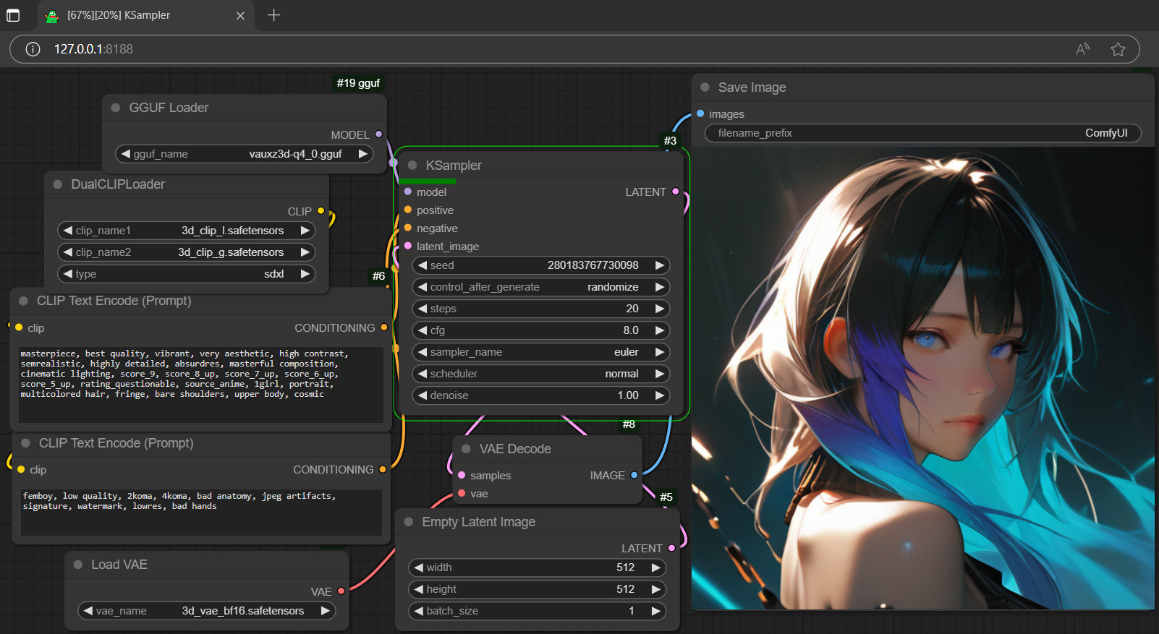
Task: Click Save Image images input socket
Action: pos(700,113)
